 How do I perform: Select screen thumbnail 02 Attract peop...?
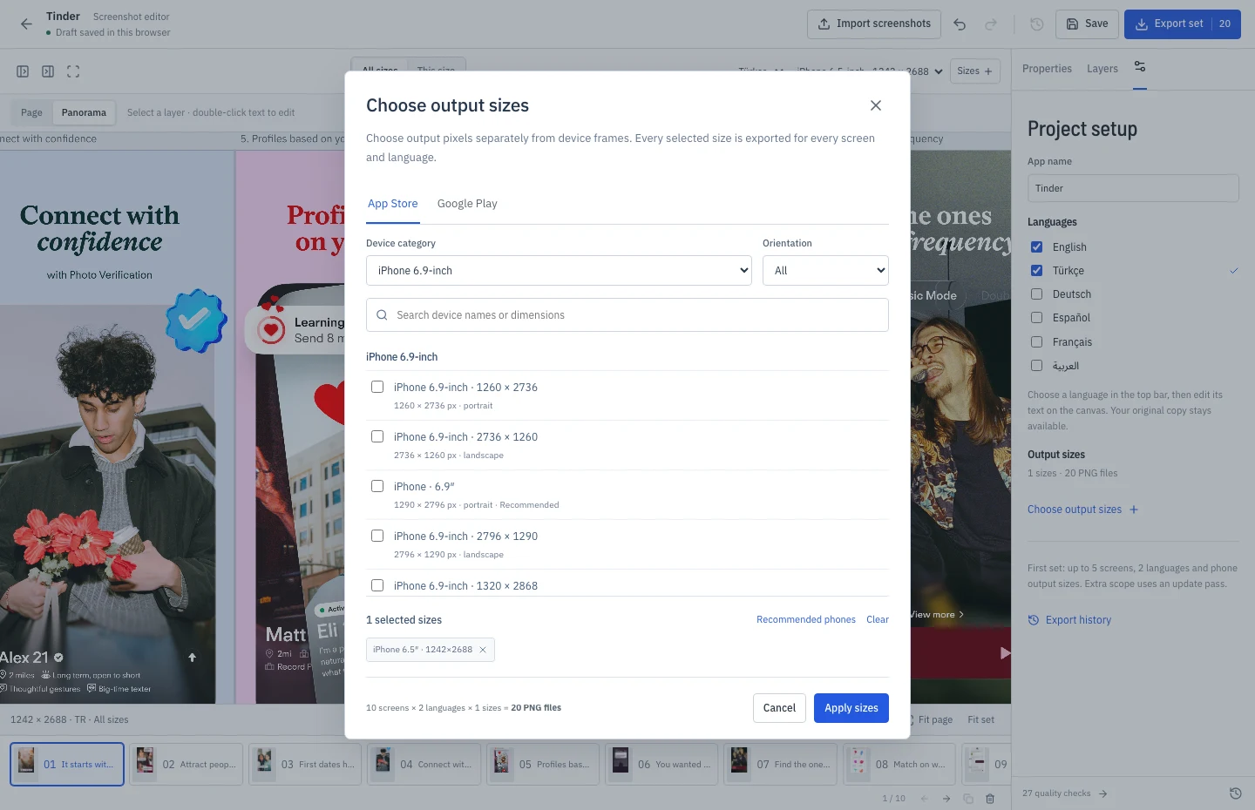pos(187,765)
